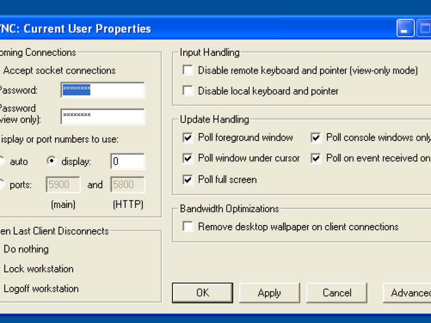Click the Input Handling group title
Image resolution: width=431 pixels, height=323 pixels.
210,52
